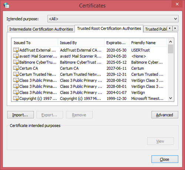Click the globe icon in the title bar
Viewport: 185px width, 170px height.
[x=6, y=5]
